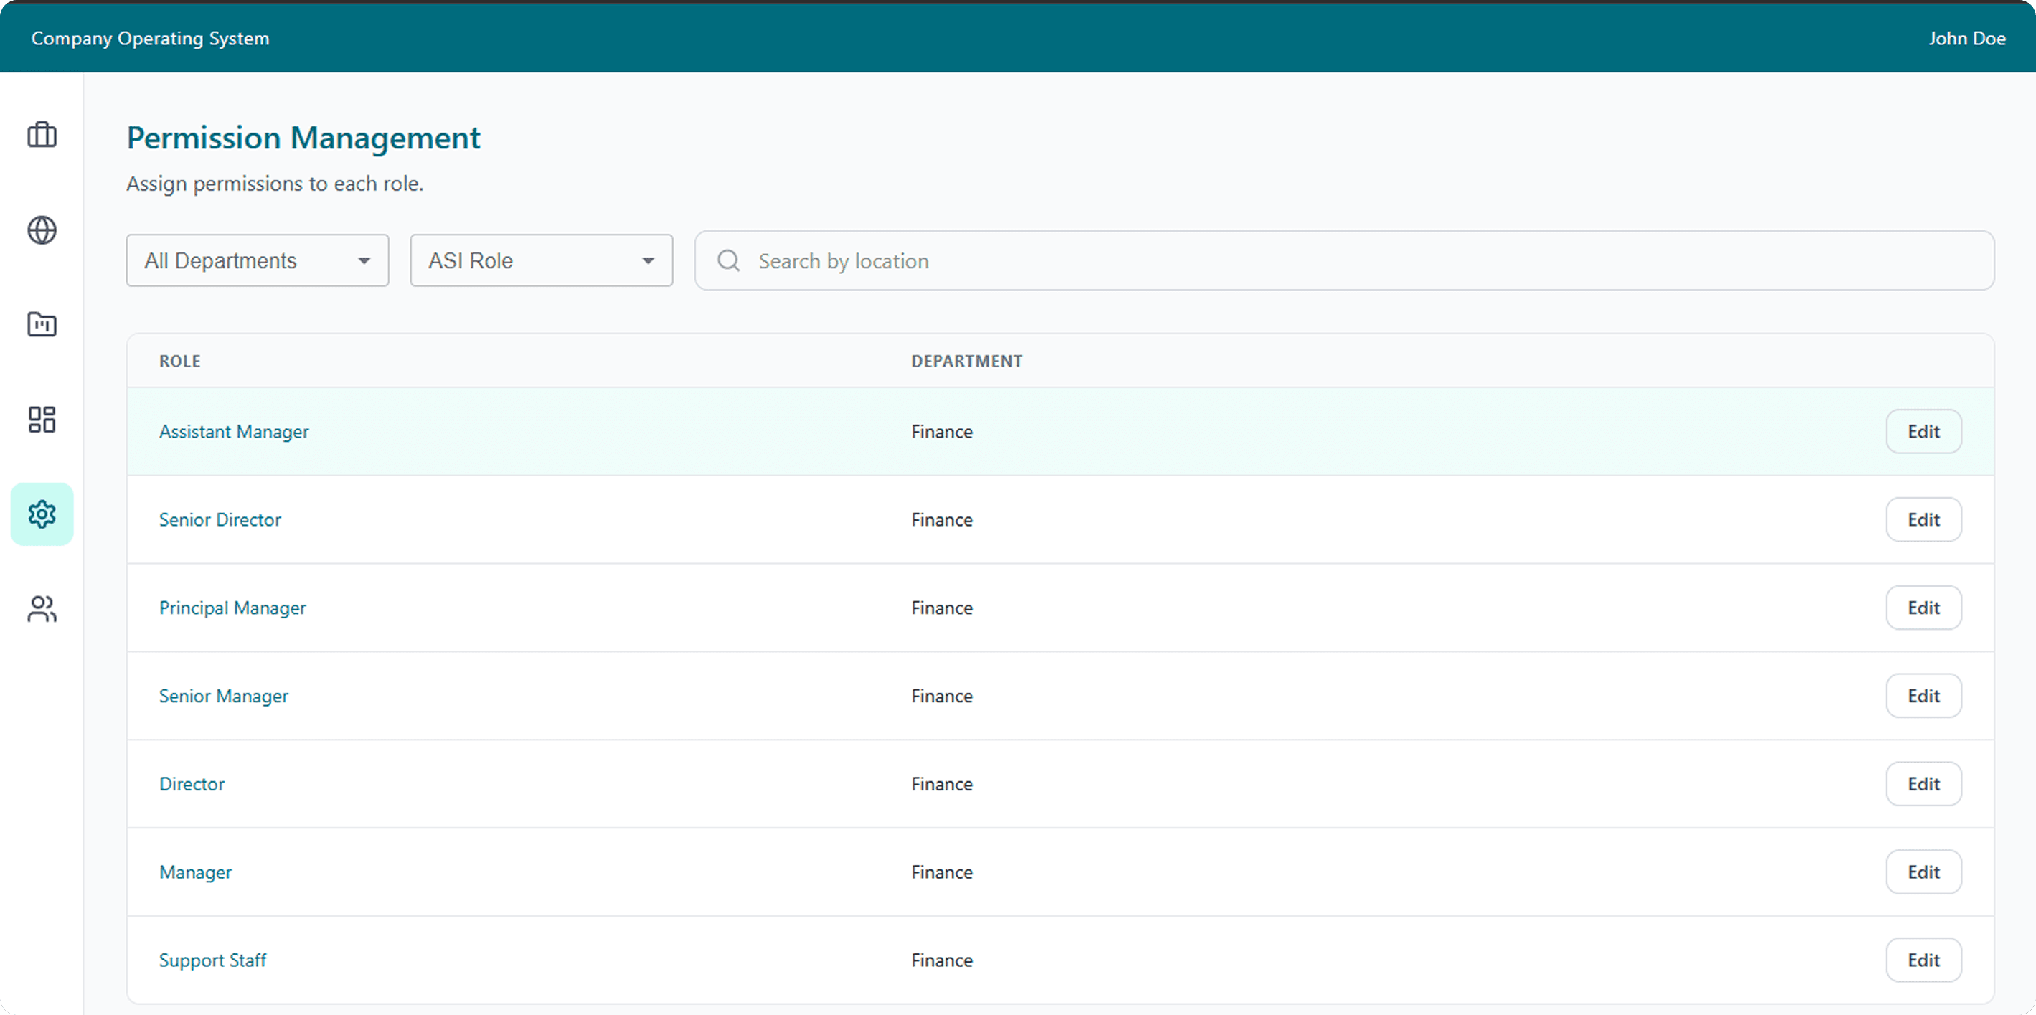Edit the Support Staff role
2036x1015 pixels.
(x=1924, y=960)
